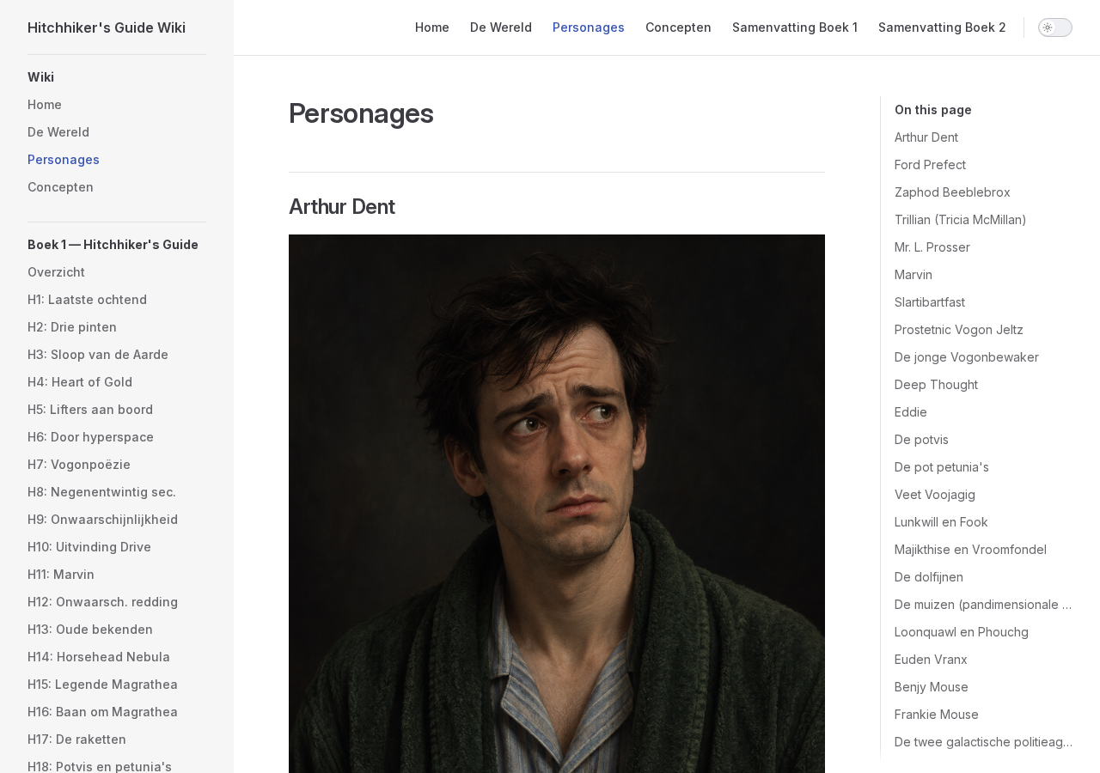The image size is (1100, 773).
Task: Jump to Marvin in On this page
Action: pyautogui.click(x=914, y=275)
